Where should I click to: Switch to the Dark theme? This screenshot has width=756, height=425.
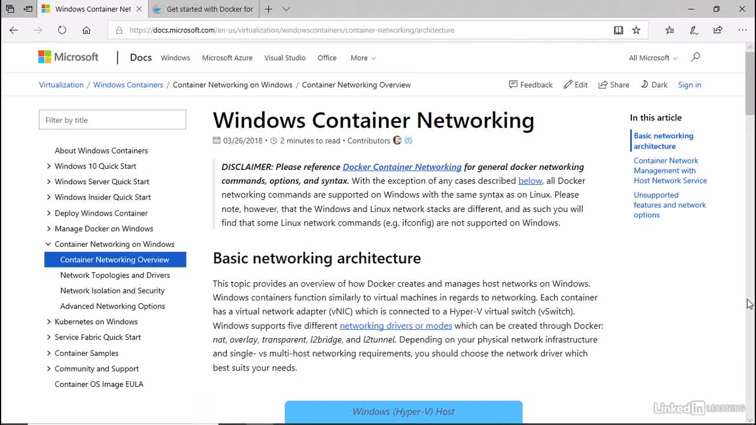pos(654,85)
